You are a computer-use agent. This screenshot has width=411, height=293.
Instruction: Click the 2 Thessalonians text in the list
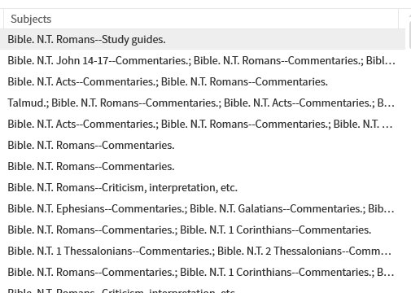[x=307, y=251]
